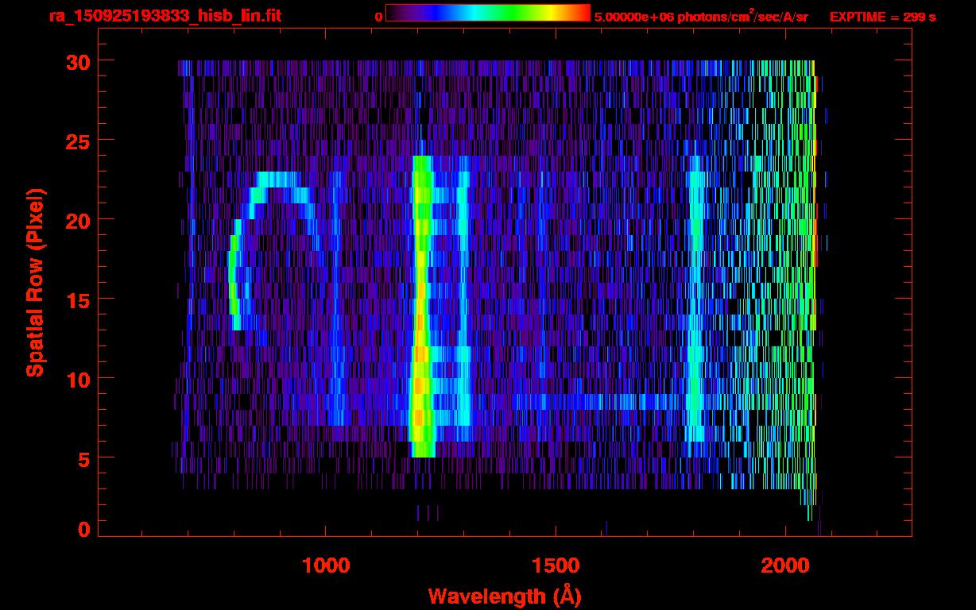Screen dimensions: 976x610
Task: Click the 1000 wavelength tick label
Action: [x=327, y=566]
